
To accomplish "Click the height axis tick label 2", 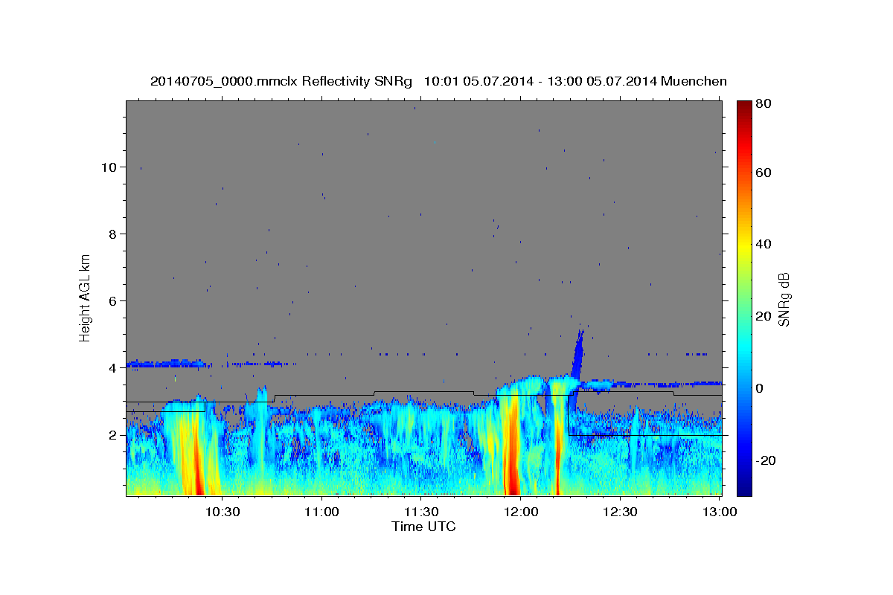I will pyautogui.click(x=114, y=435).
